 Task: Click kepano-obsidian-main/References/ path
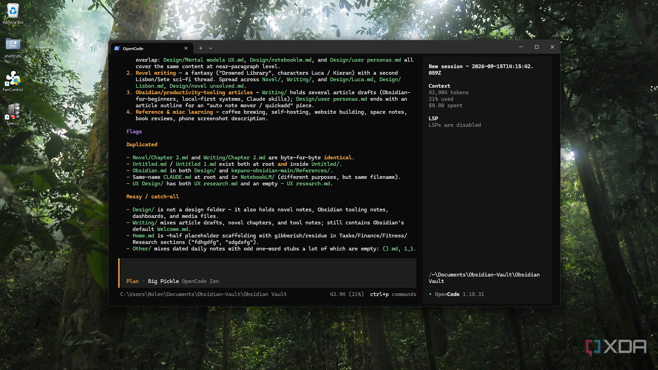(281, 171)
